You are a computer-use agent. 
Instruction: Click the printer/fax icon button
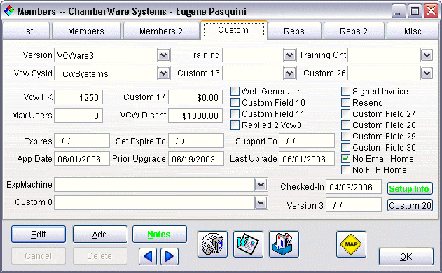click(212, 244)
